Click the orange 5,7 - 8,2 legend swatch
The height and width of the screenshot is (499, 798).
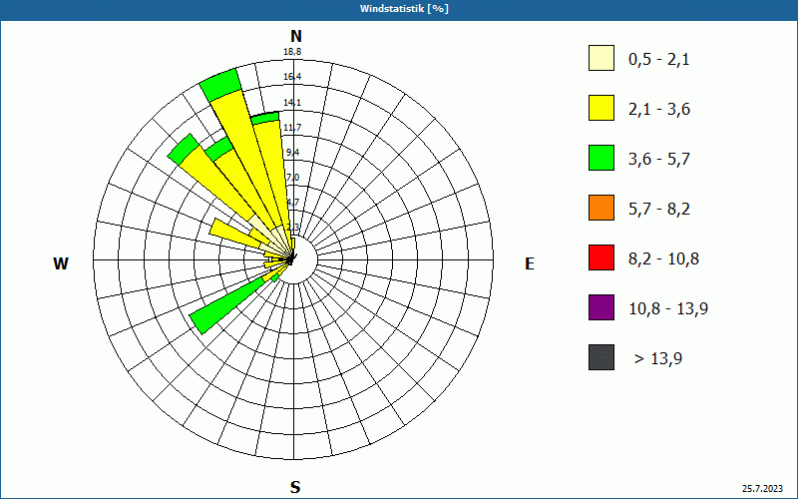click(x=601, y=208)
